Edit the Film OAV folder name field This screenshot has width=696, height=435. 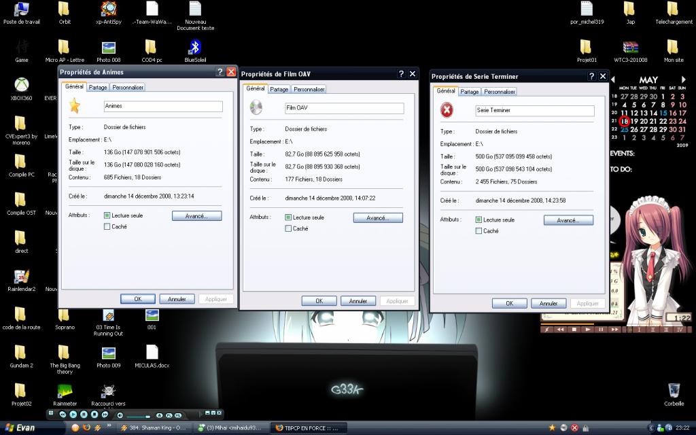coord(344,108)
